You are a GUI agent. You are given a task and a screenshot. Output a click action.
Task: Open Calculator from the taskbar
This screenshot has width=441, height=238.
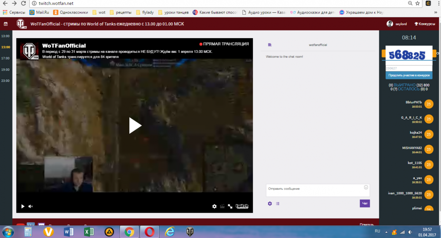[x=28, y=232]
